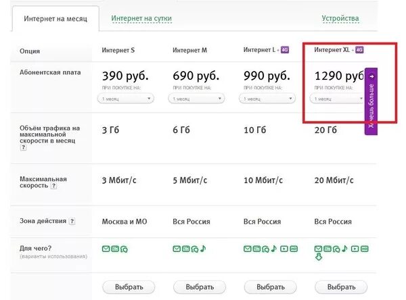Click the music note icon under Интернет XL
406x300 pixels.
coord(344,249)
